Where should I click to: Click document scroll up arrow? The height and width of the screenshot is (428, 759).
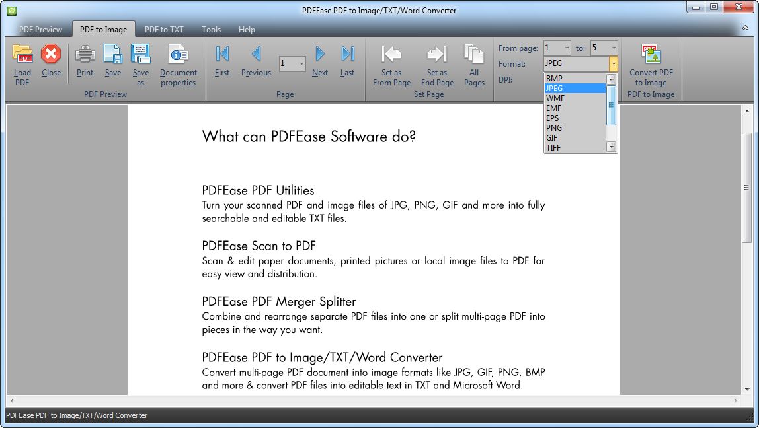[x=747, y=111]
